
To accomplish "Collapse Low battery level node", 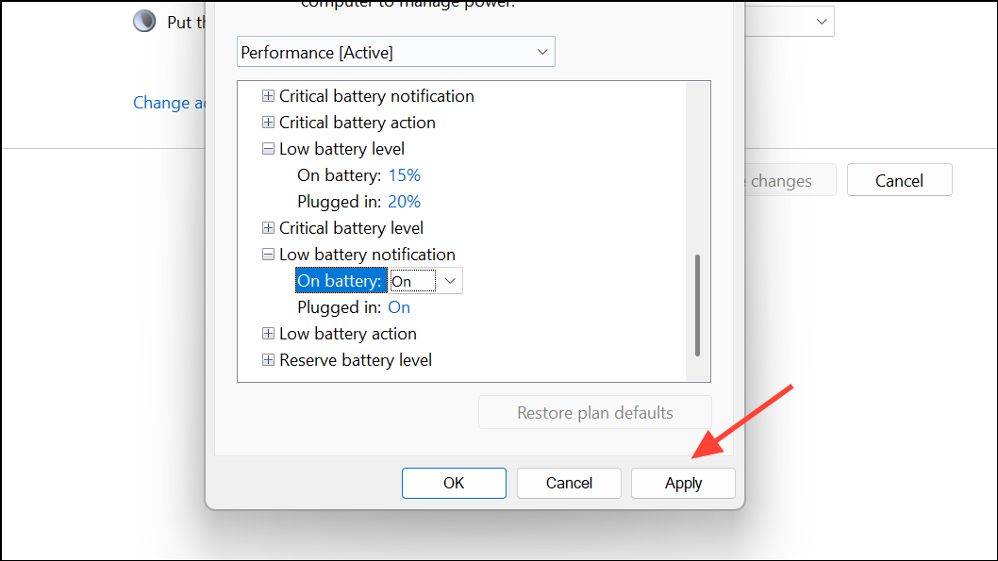I will click(268, 149).
